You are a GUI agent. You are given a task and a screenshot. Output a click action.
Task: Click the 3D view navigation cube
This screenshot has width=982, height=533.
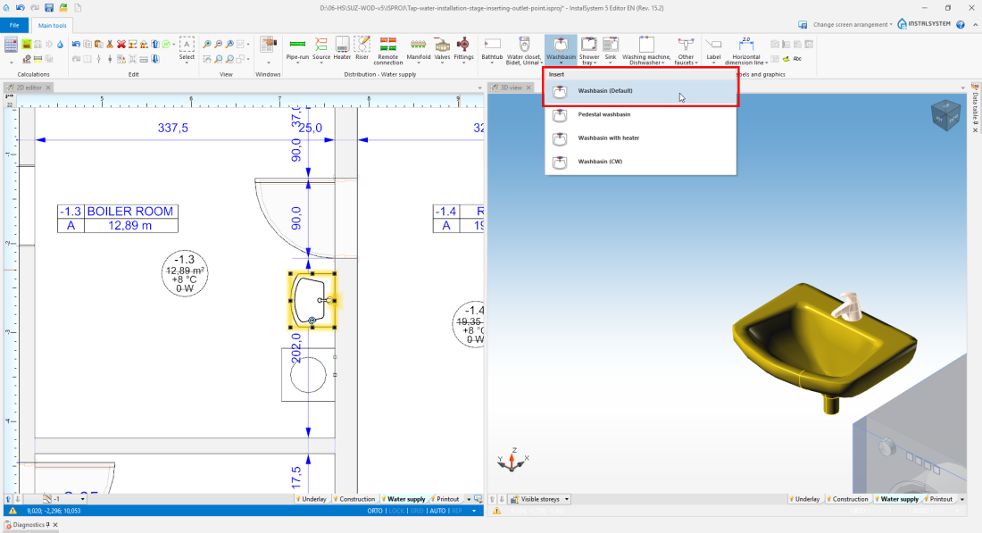pos(946,115)
